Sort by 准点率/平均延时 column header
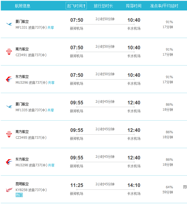 [164, 6]
